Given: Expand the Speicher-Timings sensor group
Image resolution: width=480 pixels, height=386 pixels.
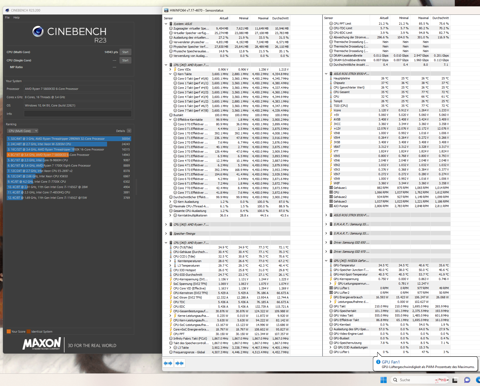Looking at the screenshot, I should coord(166,234).
